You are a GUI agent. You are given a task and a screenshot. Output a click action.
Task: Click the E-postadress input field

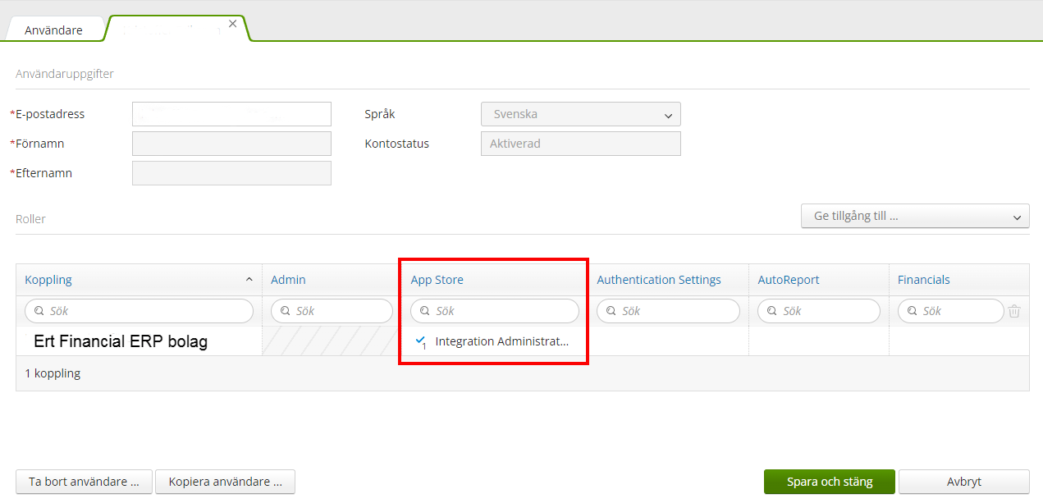(231, 114)
